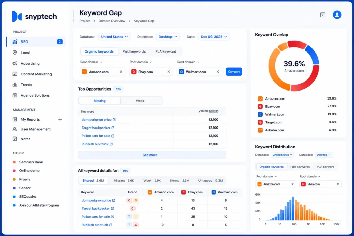This screenshot has width=354, height=236.
Task: Click the plus icon beside My Reports
Action: tap(60, 119)
